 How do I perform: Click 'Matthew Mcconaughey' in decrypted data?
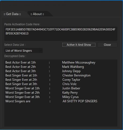79,62
